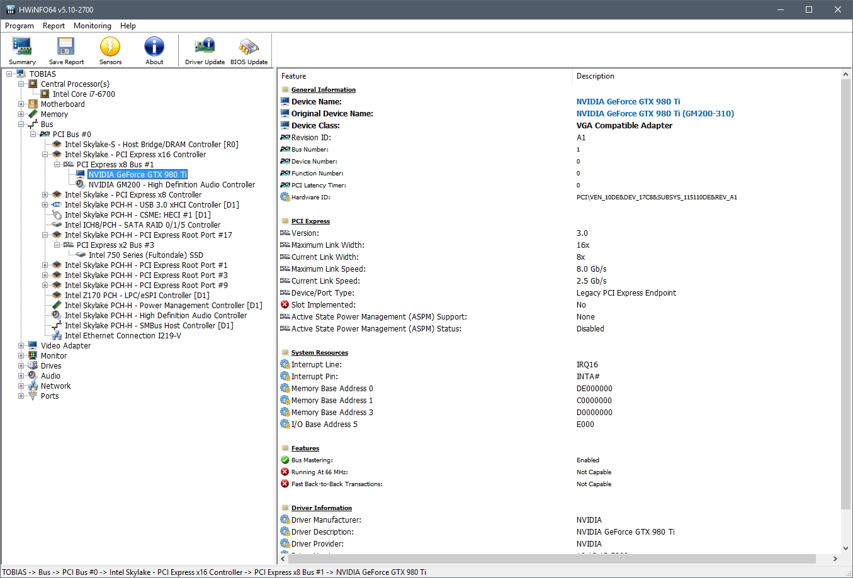Launch BIOS Update from toolbar

(249, 50)
